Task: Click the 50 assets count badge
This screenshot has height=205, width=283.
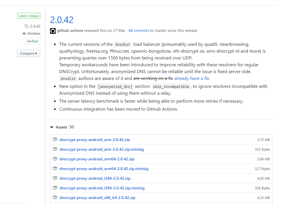Action: pyautogui.click(x=72, y=127)
